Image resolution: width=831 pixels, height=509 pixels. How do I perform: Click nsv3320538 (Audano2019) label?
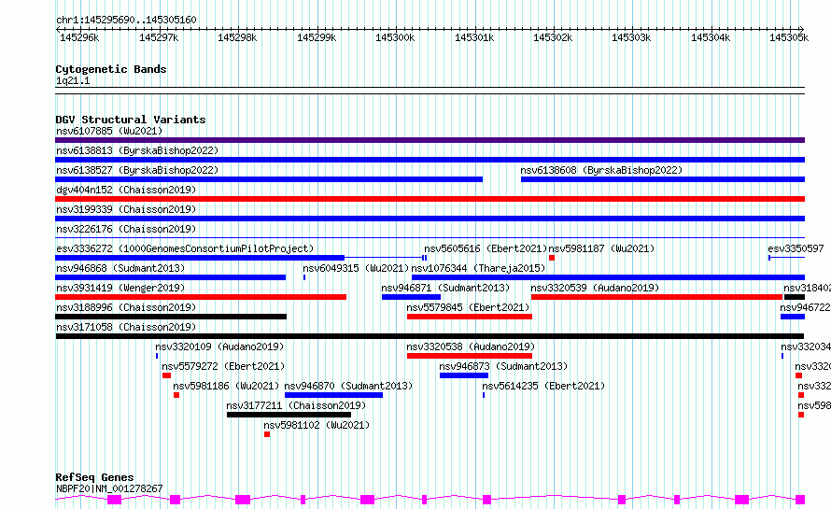pyautogui.click(x=471, y=346)
